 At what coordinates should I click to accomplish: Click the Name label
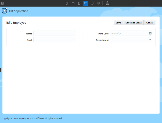(29, 34)
